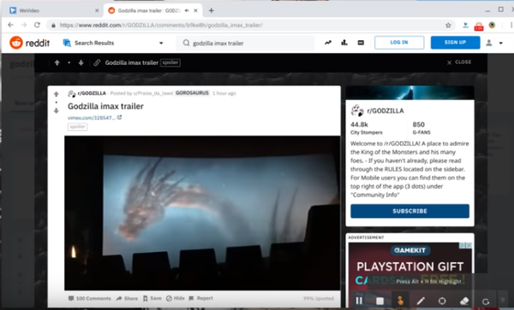Report the post with Report

tap(201, 298)
